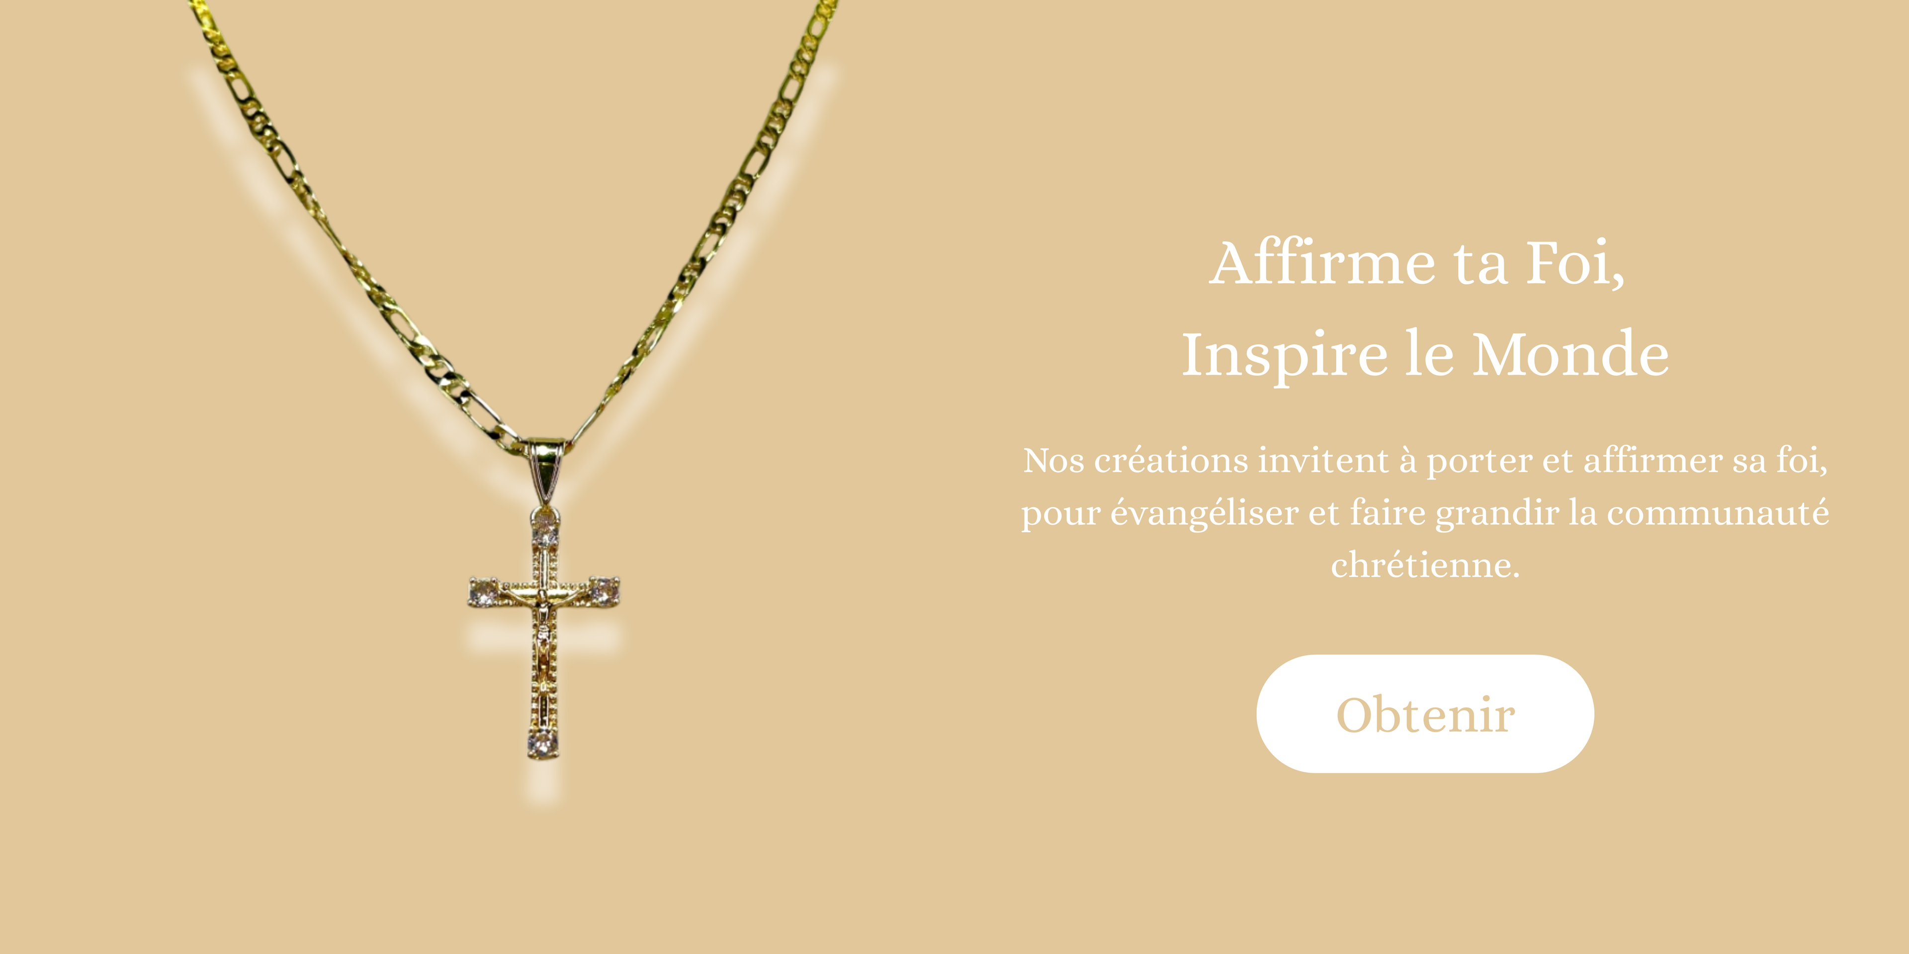The image size is (1909, 954).
Task: Click the word "communauté" in the description
Action: pos(1718,513)
